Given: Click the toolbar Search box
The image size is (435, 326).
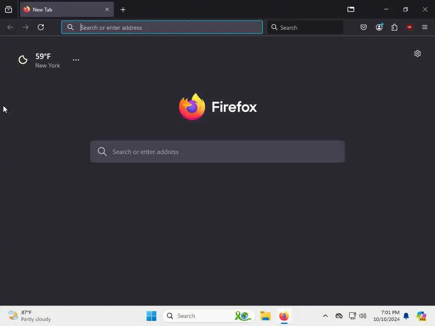Looking at the screenshot, I should coord(305,27).
